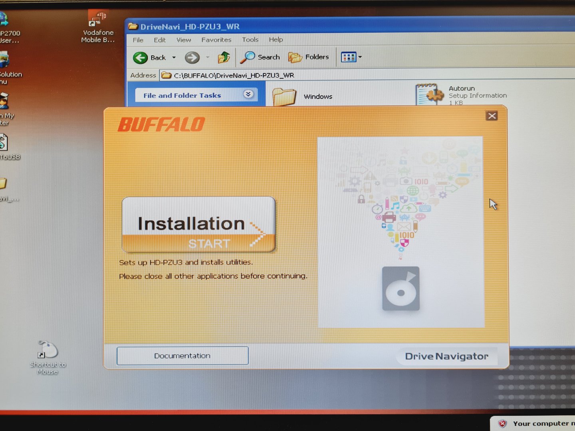Open the Search toolbar tool
The width and height of the screenshot is (575, 431).
coord(260,57)
